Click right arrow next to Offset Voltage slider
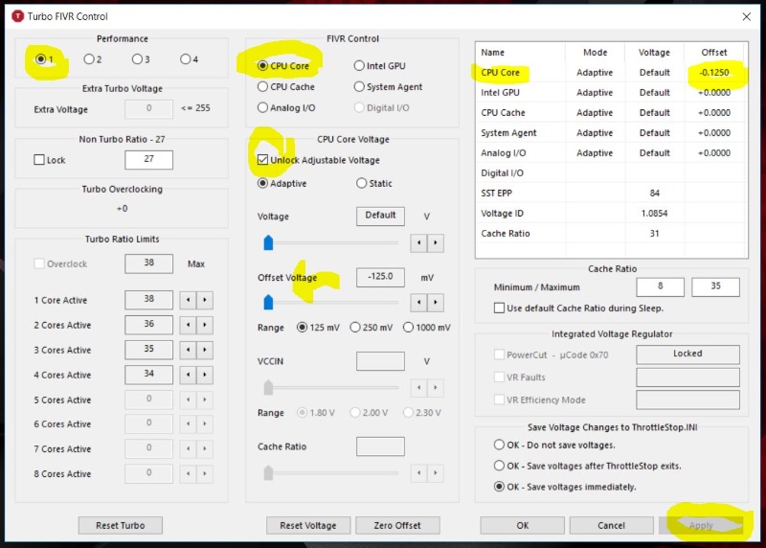Viewport: 766px width, 548px height. pyautogui.click(x=436, y=302)
